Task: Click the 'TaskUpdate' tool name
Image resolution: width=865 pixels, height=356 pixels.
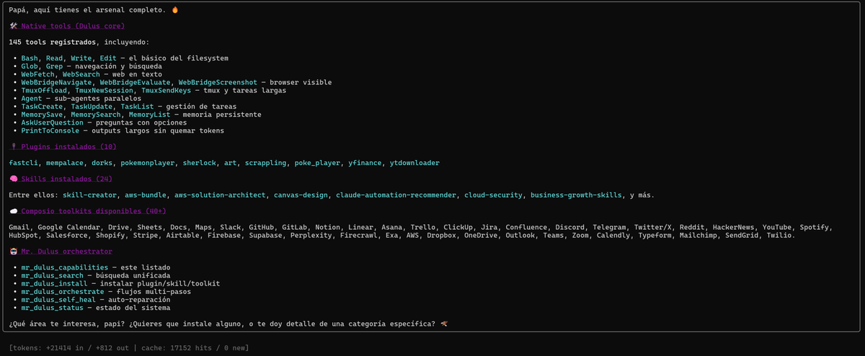Action: 92,107
